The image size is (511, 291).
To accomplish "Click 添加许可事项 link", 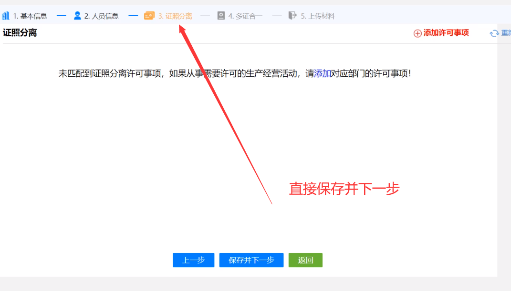I will (x=446, y=33).
